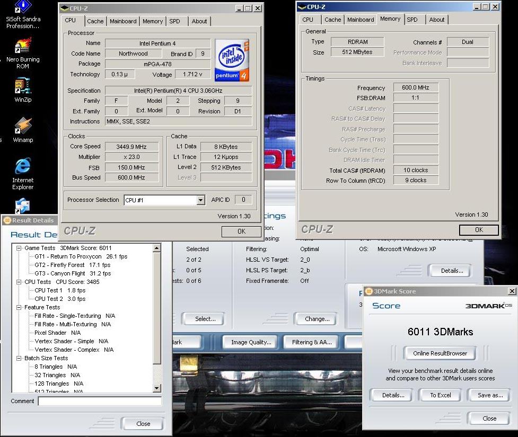Click the 3DMark Score window title icon
Viewport: 518px width, 437px height.
(369, 291)
